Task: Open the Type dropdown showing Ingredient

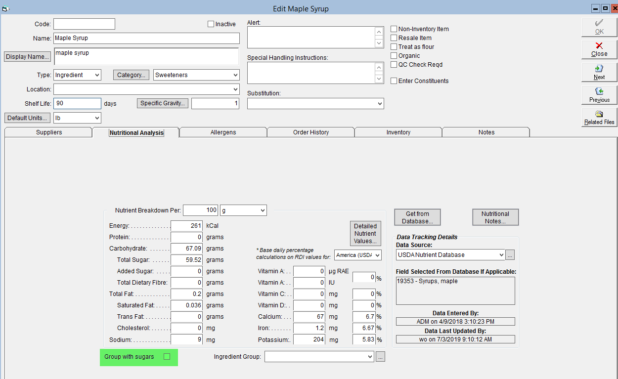Action: point(77,75)
